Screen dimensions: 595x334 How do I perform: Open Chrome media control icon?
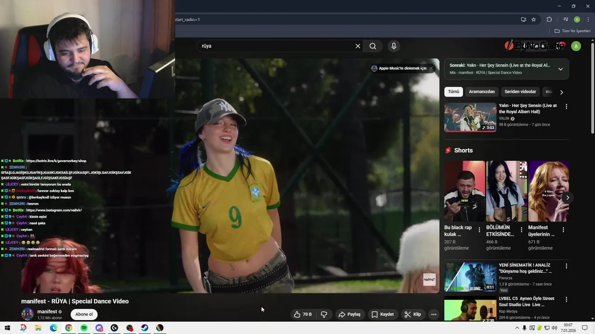click(x=566, y=19)
